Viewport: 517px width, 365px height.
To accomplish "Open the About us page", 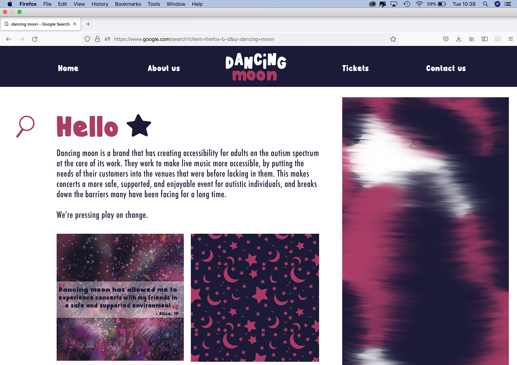I will point(164,68).
